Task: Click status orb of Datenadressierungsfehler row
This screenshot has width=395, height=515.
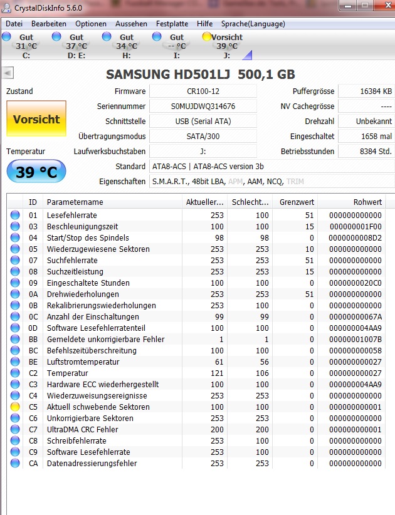Action: point(15,463)
